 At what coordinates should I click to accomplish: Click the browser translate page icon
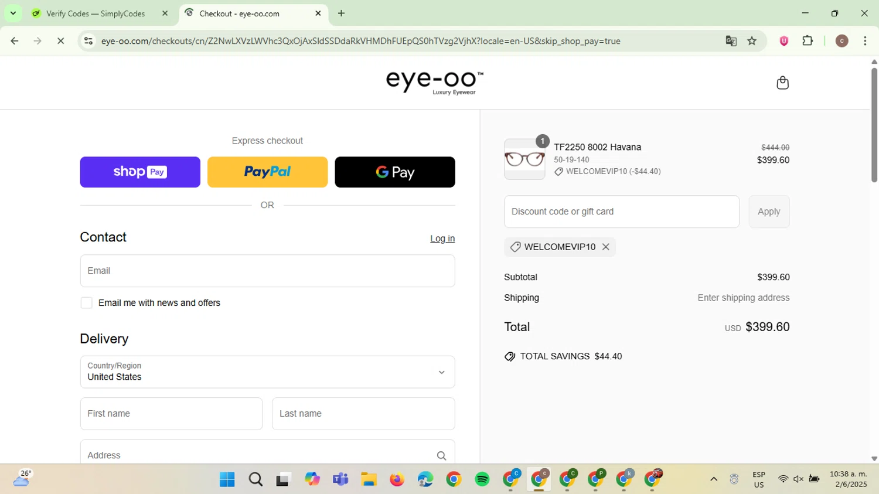[731, 41]
